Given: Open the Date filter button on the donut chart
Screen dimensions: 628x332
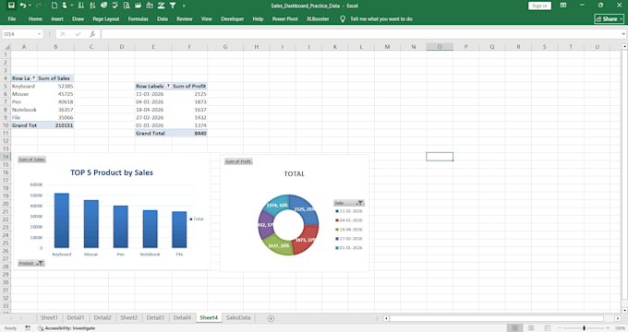Looking at the screenshot, I should [349, 203].
